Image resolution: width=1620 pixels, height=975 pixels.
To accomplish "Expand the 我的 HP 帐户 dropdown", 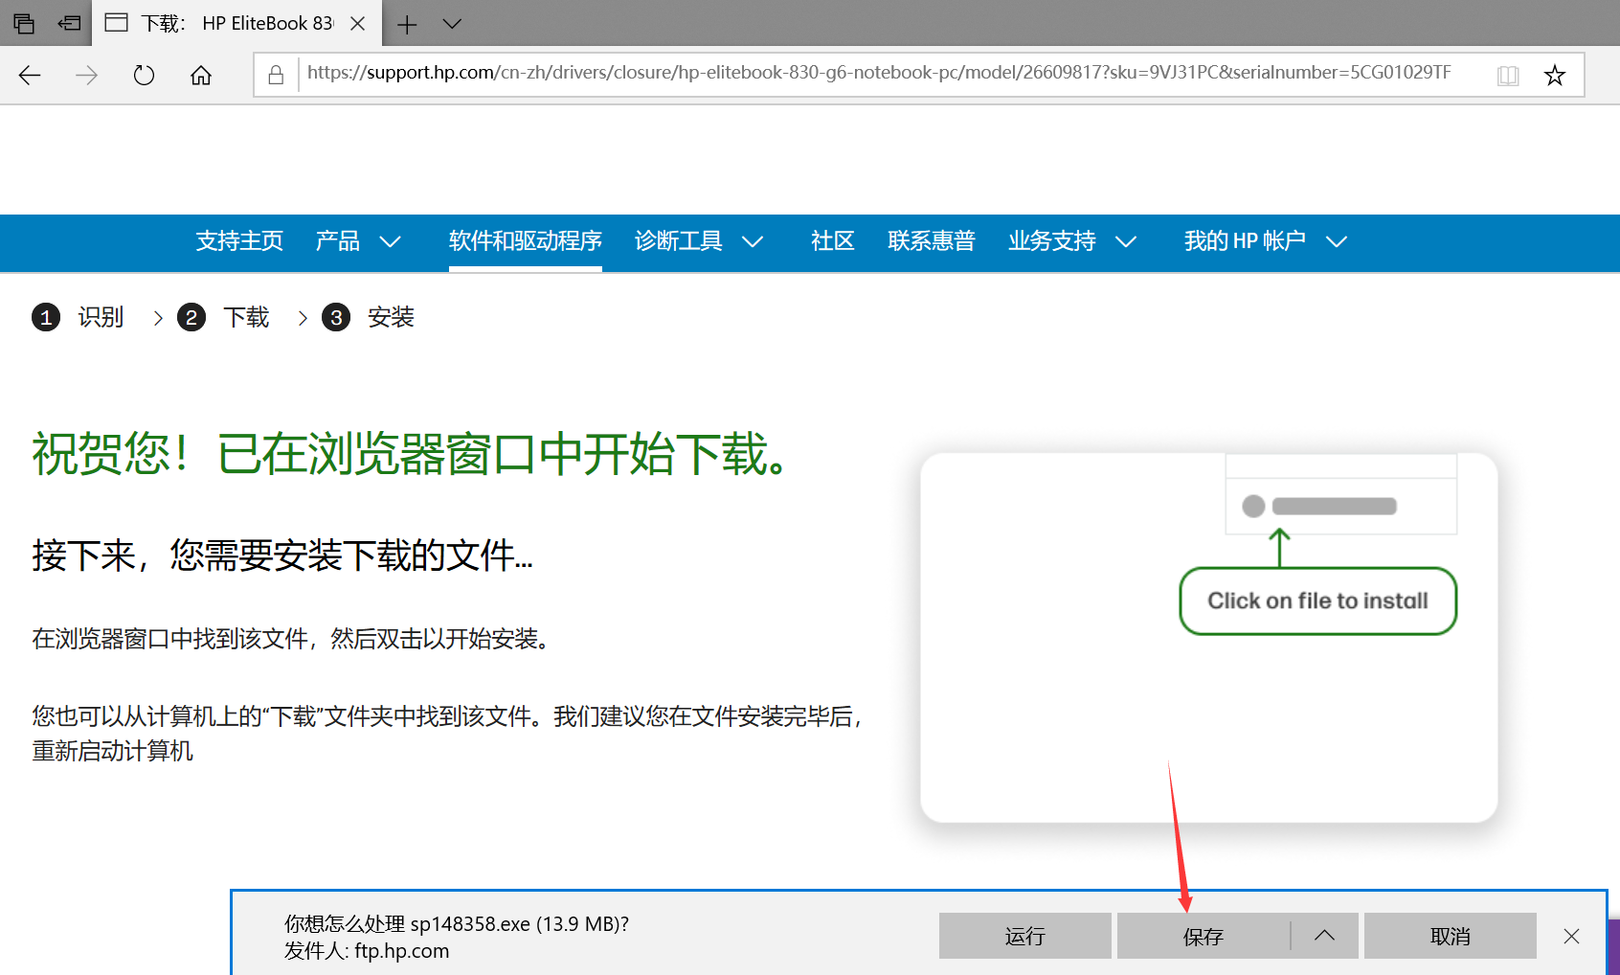I will coord(1266,241).
